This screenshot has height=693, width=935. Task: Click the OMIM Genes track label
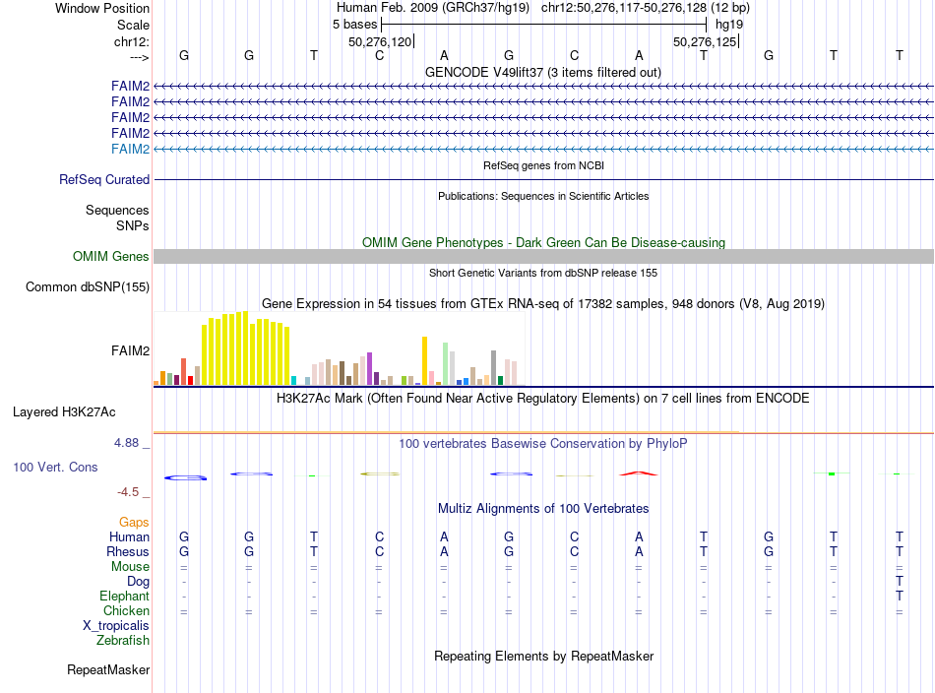110,257
